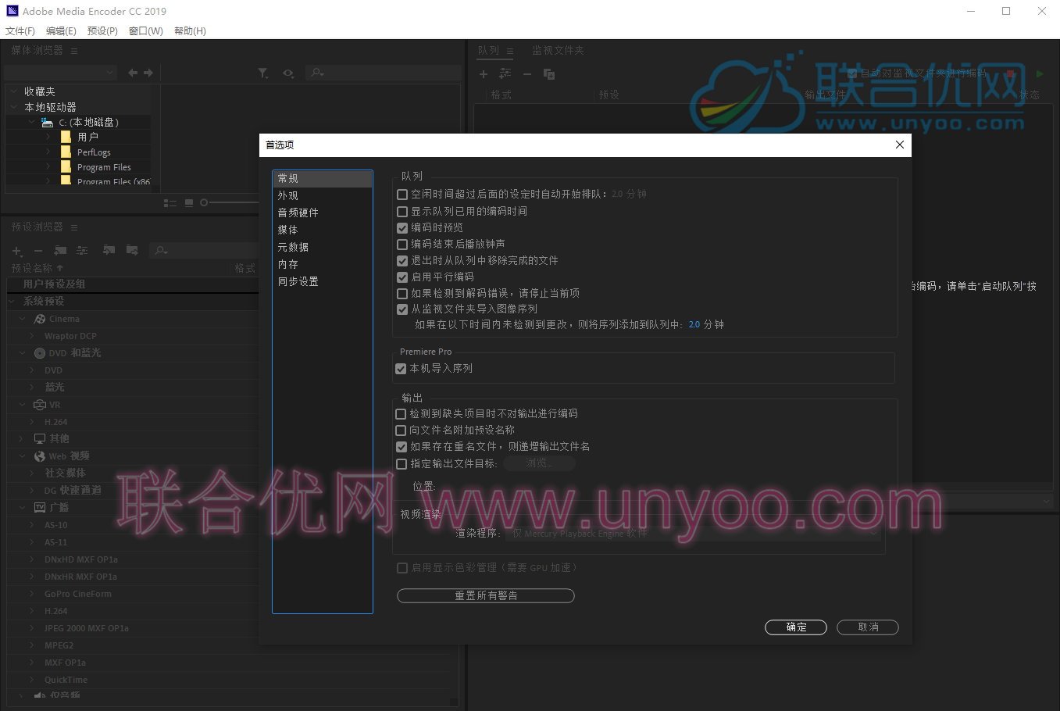Collapse the Cinema preset group

click(23, 319)
